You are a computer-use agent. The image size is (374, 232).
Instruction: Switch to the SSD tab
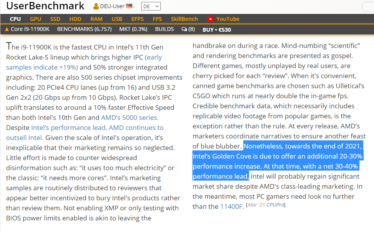click(55, 19)
